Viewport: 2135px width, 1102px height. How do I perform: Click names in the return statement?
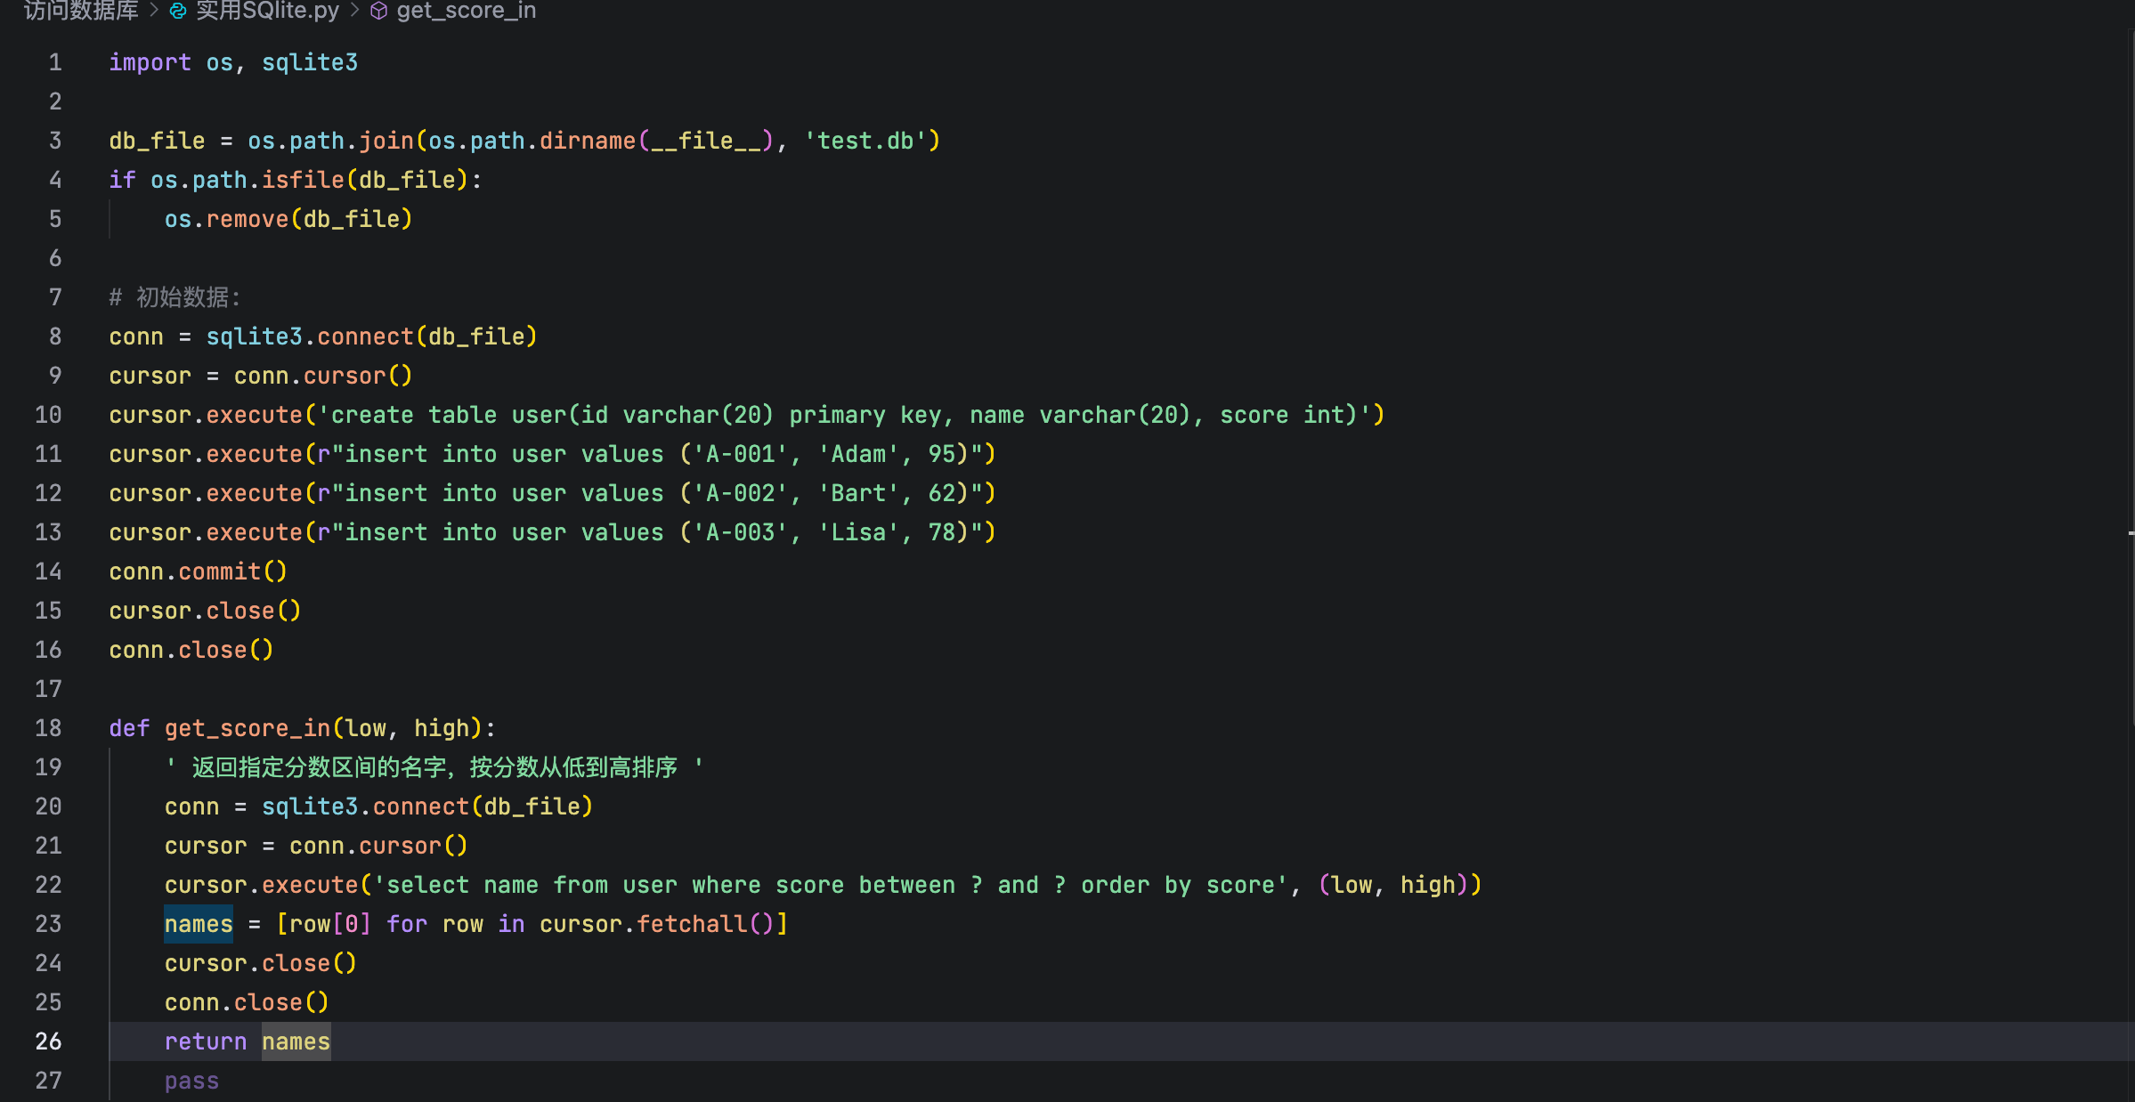pos(296,1041)
